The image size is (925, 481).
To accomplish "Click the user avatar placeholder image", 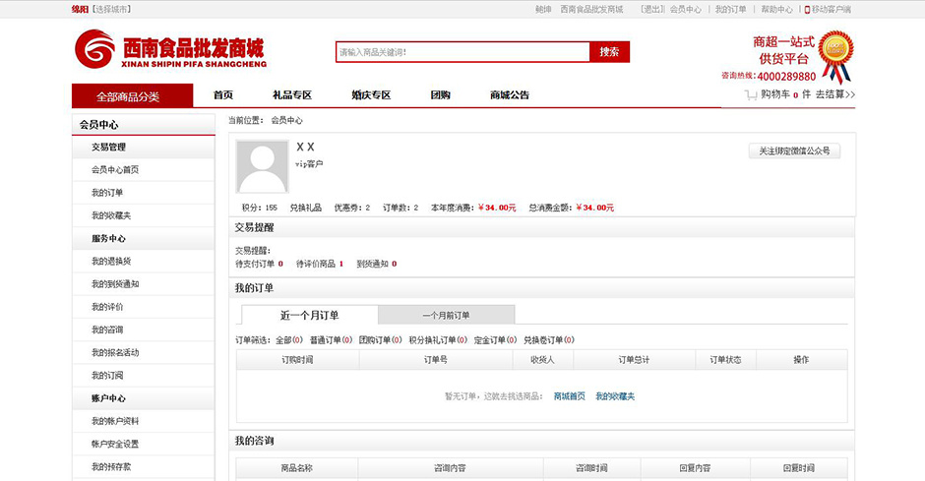I will [x=262, y=168].
